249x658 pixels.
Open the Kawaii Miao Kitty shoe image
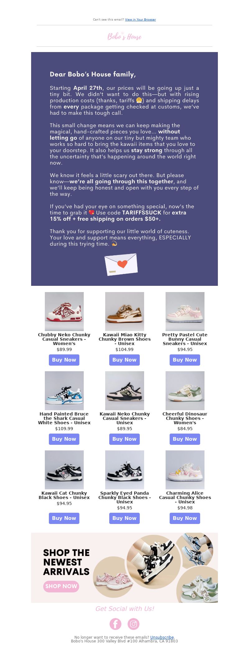125,311
